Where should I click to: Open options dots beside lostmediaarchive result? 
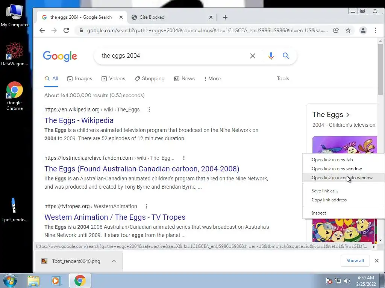click(x=183, y=158)
